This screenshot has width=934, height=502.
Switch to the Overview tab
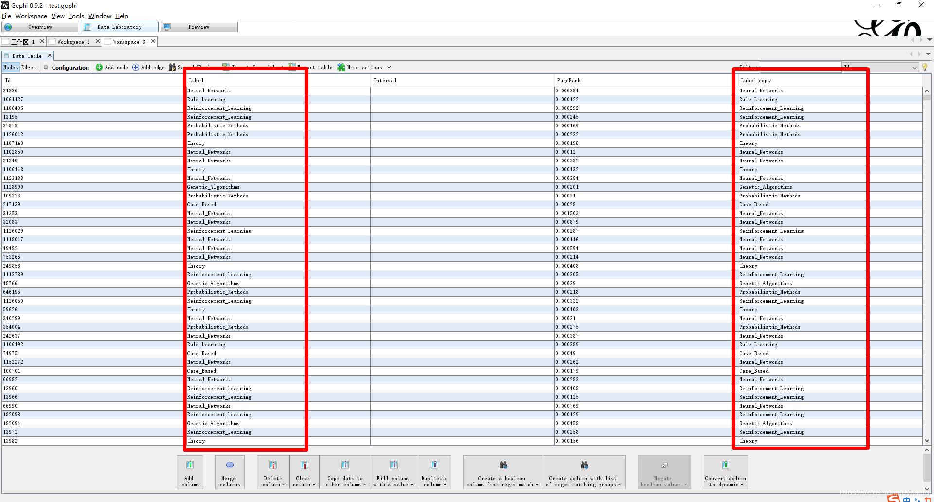(x=40, y=27)
